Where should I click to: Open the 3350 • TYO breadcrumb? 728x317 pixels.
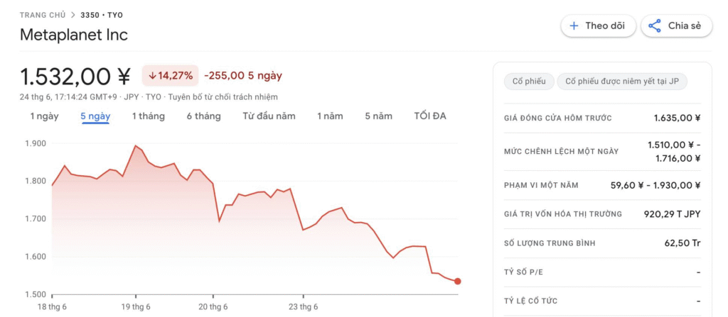coord(102,16)
